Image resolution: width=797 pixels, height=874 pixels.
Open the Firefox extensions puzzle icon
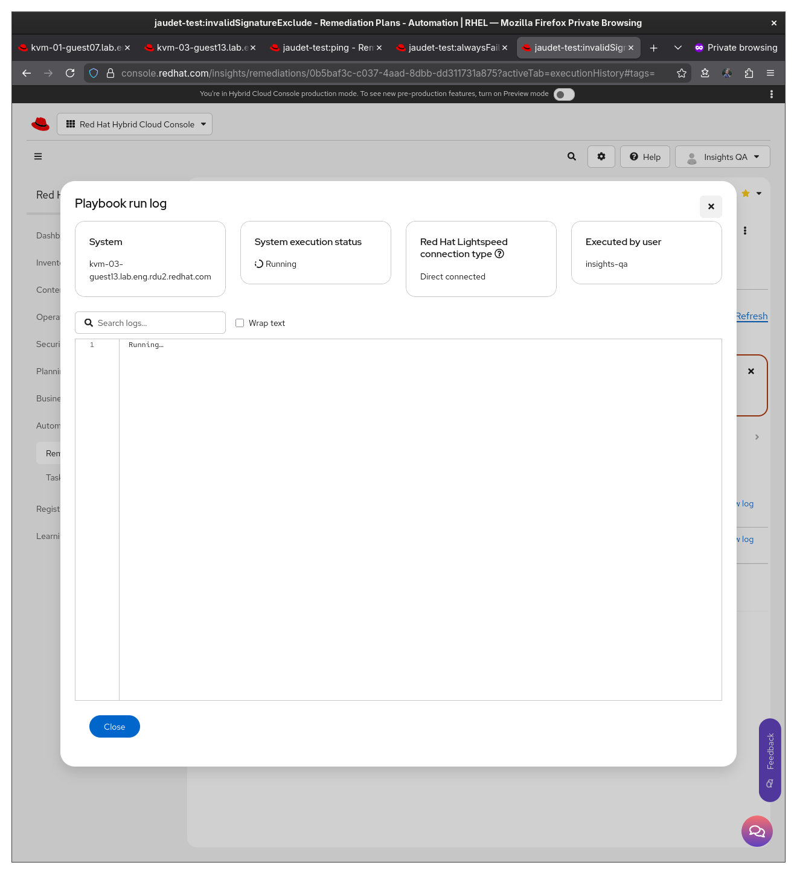pos(749,73)
